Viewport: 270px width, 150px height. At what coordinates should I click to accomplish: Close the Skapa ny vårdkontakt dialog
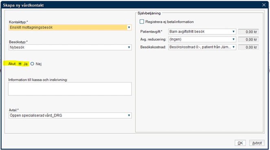[x=264, y=5]
